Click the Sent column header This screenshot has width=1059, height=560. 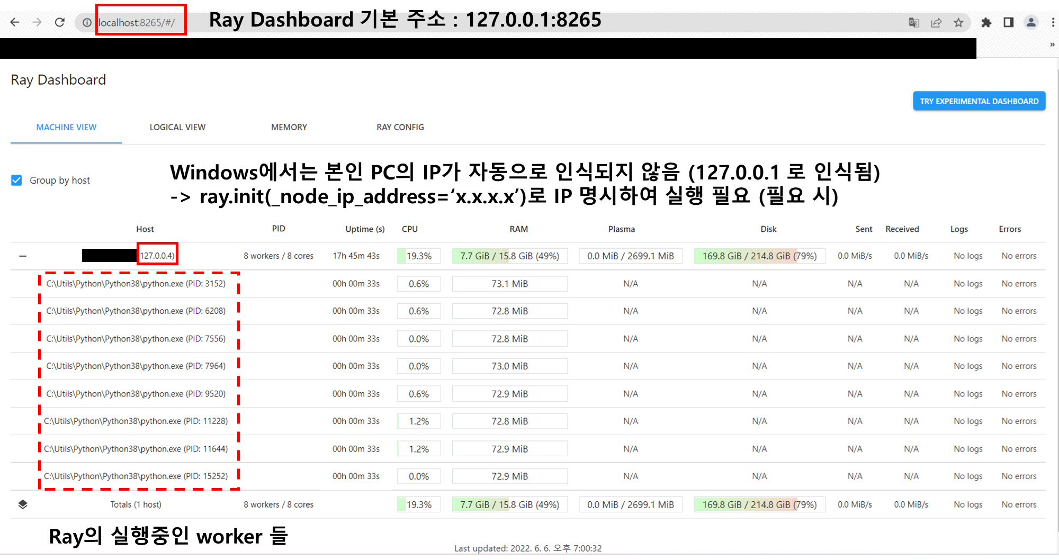pos(864,229)
